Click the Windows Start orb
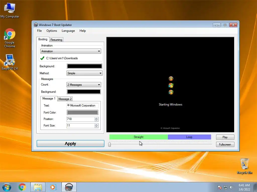 click(x=7, y=187)
